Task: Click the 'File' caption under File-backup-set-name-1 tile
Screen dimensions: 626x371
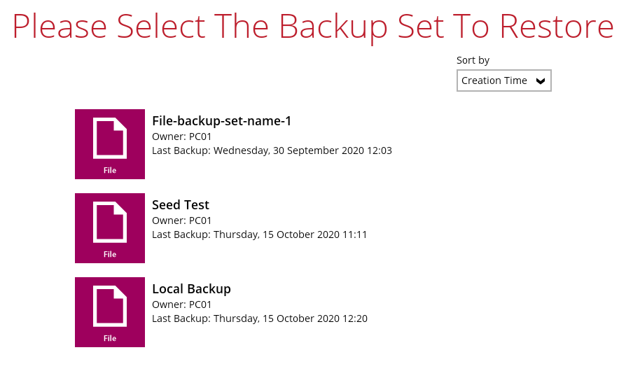Action: pyautogui.click(x=110, y=170)
